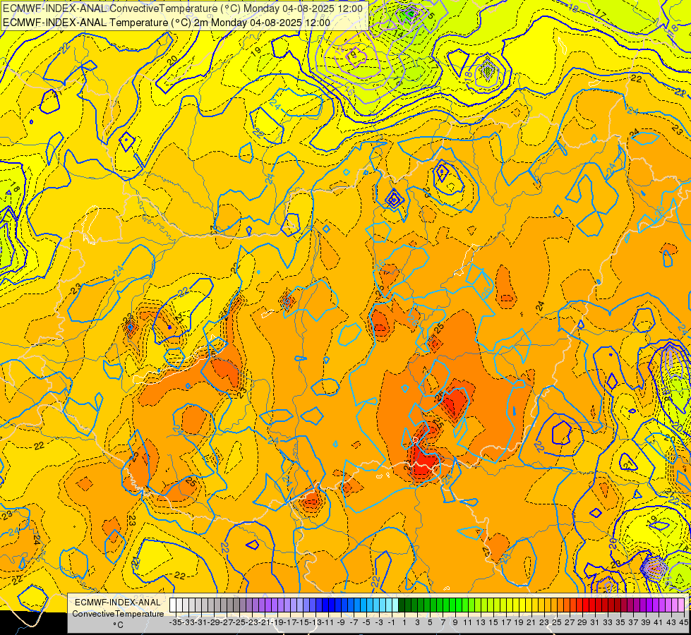
Task: Select the pink swatch above 45
Action: (681, 605)
